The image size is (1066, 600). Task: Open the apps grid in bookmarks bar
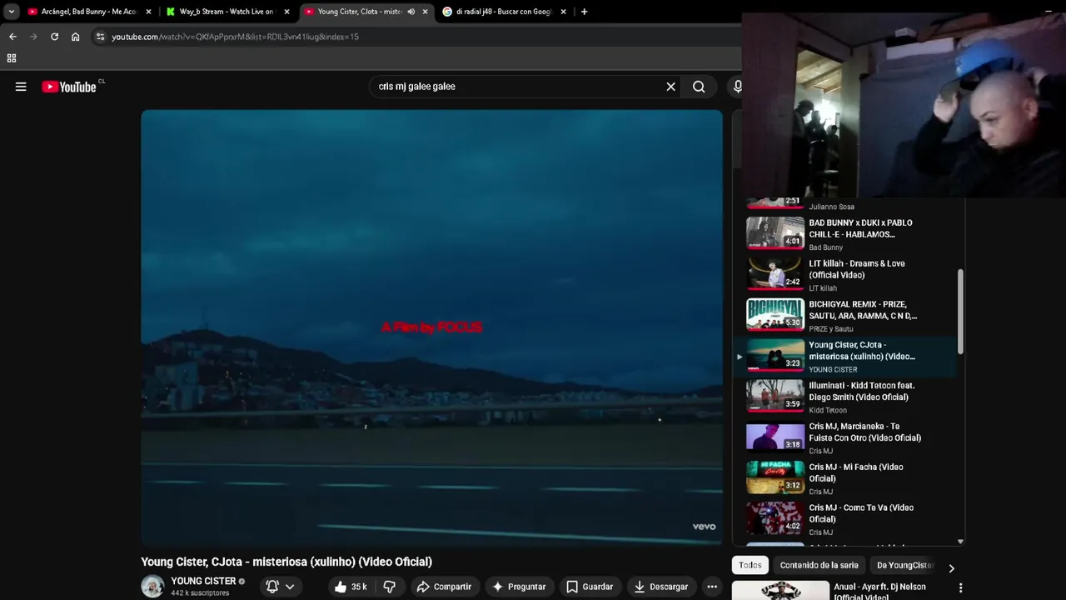[x=12, y=58]
